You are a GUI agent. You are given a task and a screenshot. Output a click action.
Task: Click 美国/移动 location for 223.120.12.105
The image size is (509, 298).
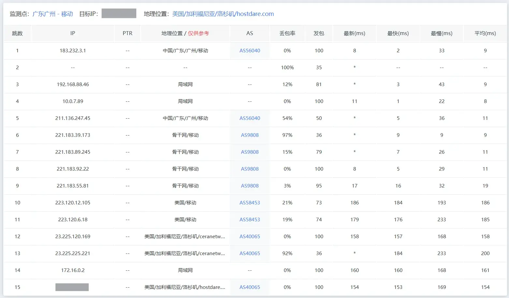[x=185, y=203]
